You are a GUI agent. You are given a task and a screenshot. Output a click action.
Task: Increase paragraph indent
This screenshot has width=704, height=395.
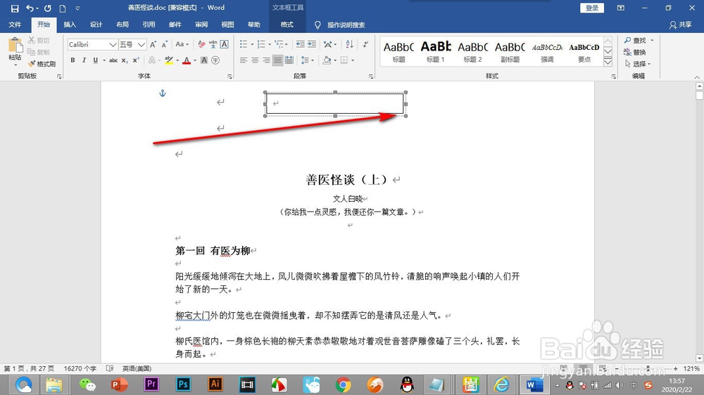coord(312,44)
